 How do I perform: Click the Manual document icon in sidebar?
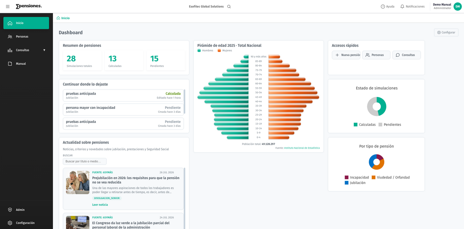click(x=10, y=64)
